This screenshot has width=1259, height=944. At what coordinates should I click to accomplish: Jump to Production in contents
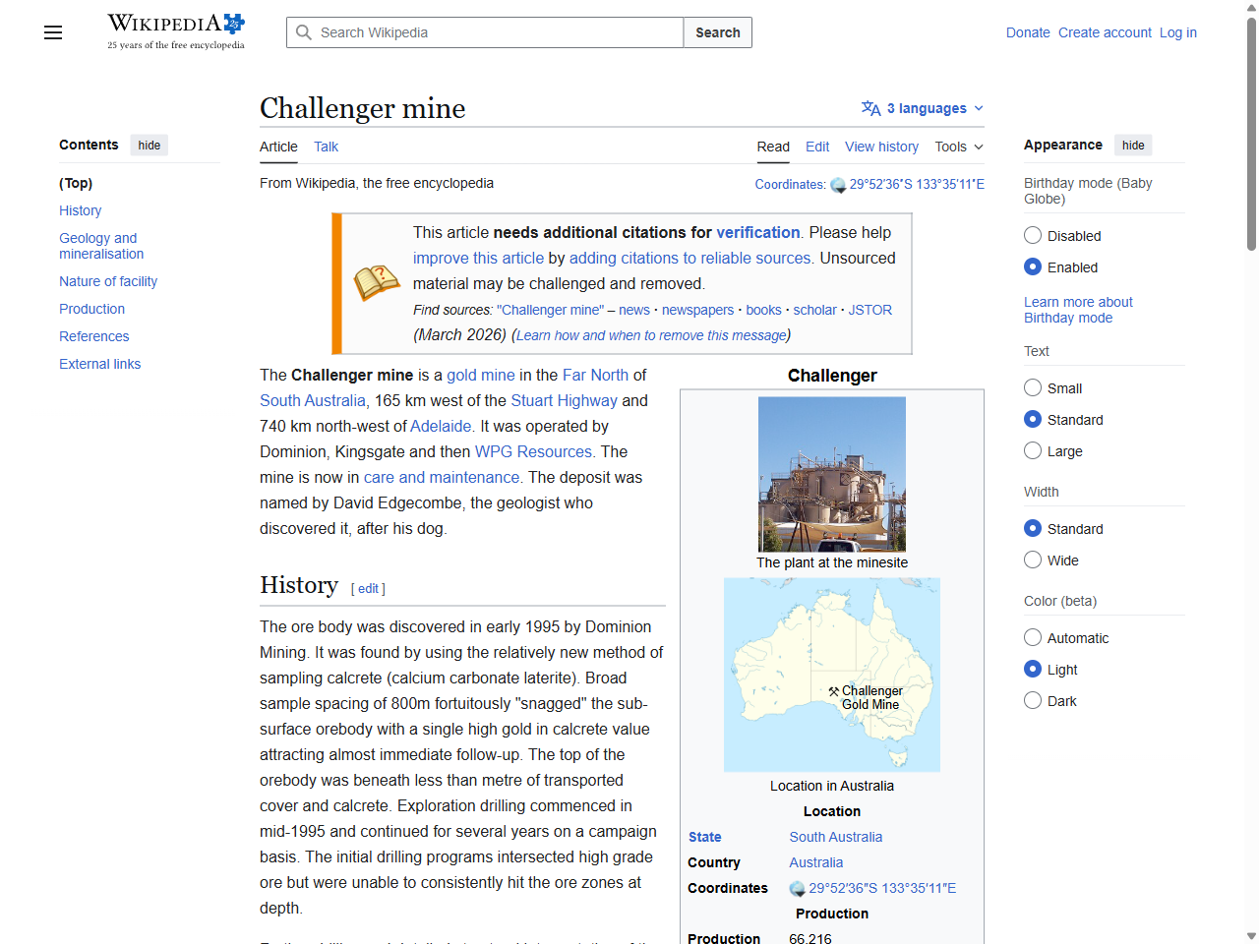pyautogui.click(x=91, y=309)
